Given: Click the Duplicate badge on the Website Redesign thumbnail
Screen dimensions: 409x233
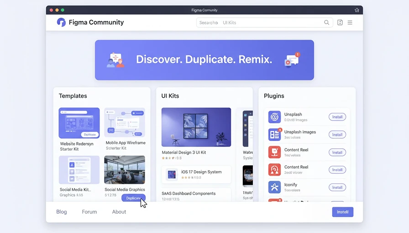Looking at the screenshot, I should (90, 134).
